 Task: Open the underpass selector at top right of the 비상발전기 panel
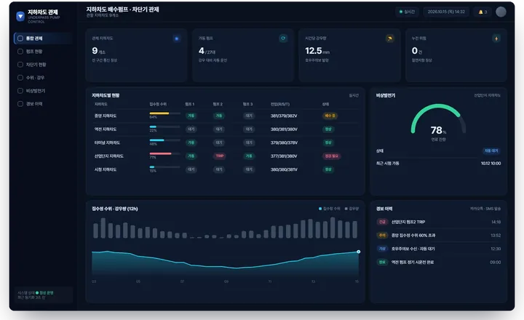487,95
